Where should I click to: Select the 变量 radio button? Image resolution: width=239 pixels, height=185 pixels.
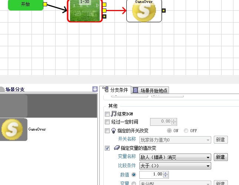coord(134,184)
